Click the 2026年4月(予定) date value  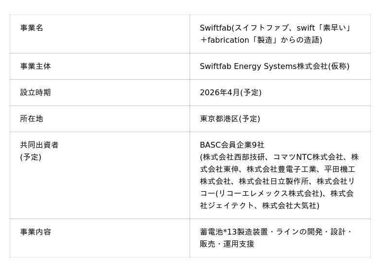230,93
